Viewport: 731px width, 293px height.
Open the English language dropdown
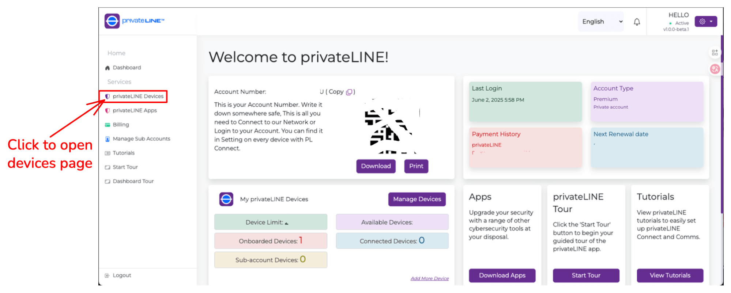tap(602, 22)
